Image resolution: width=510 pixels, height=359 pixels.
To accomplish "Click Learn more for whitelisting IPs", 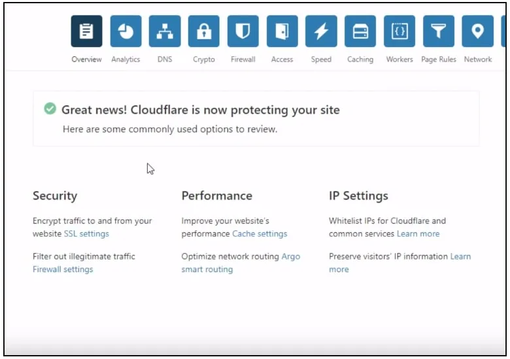I will tap(418, 234).
